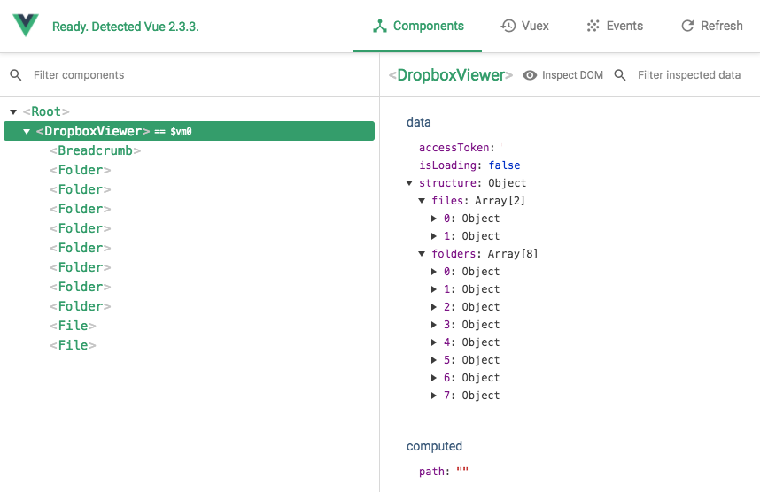Collapse the folders Array[8] arrow
Viewport: 760px width, 492px height.
pos(422,254)
